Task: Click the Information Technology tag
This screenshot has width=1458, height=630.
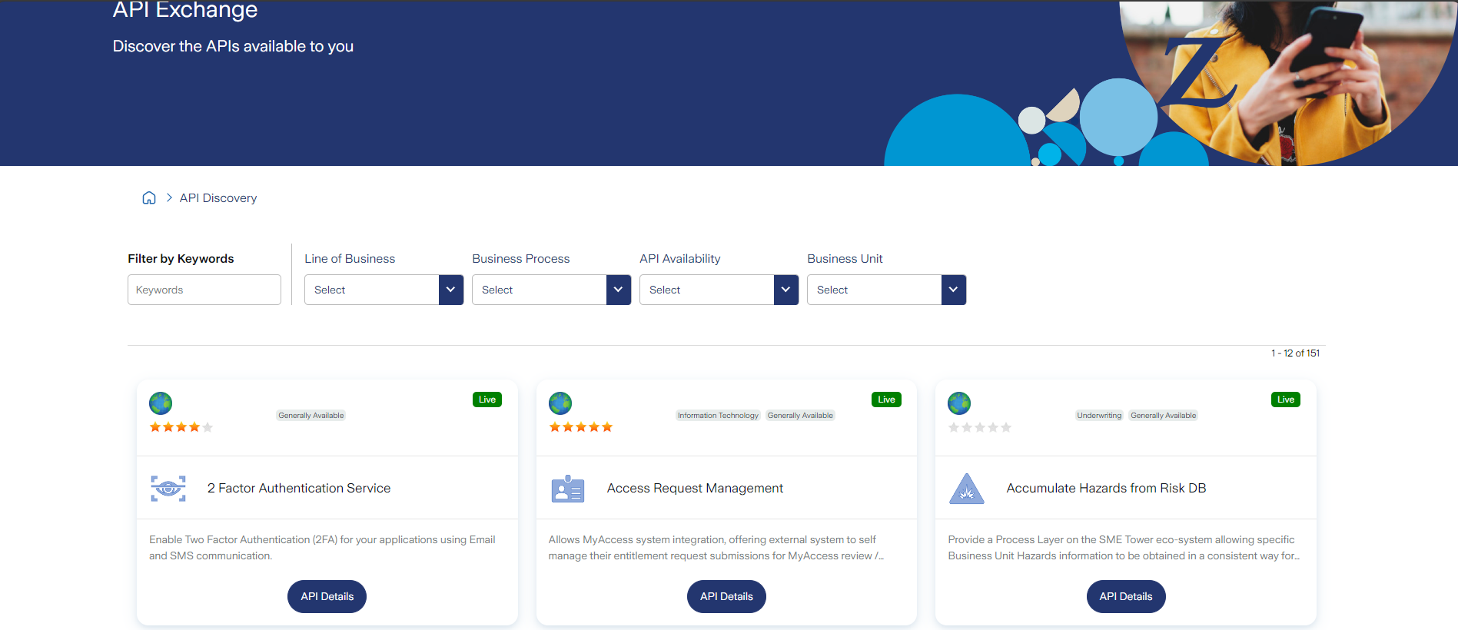Action: pos(718,416)
